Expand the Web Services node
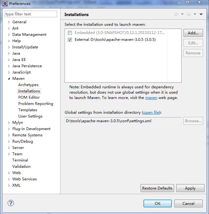 coord(9,179)
